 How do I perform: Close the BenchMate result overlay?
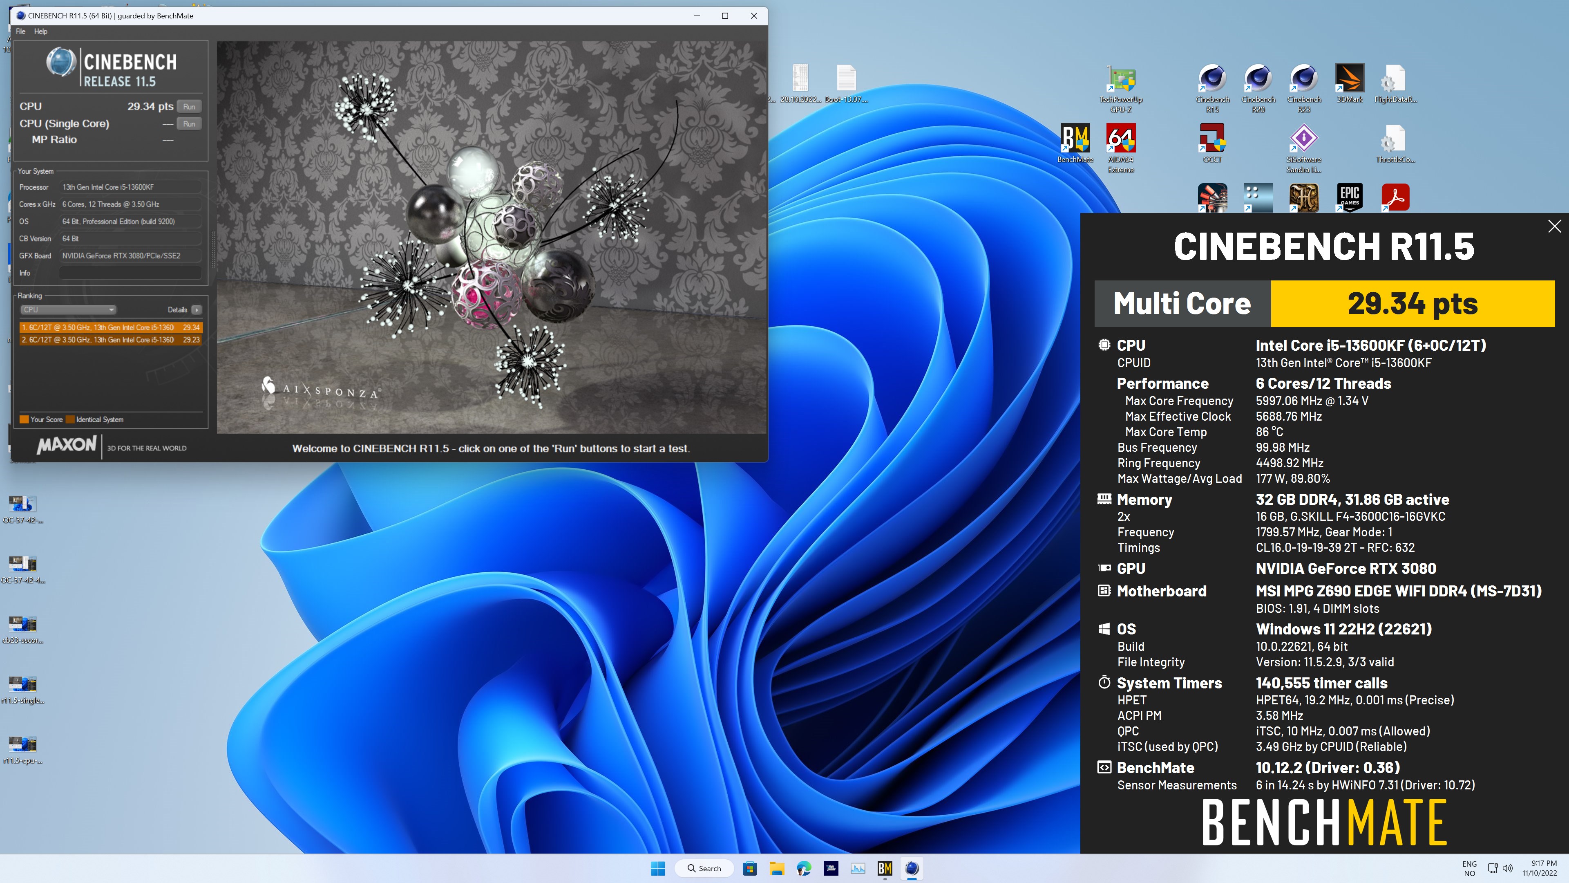click(x=1554, y=227)
